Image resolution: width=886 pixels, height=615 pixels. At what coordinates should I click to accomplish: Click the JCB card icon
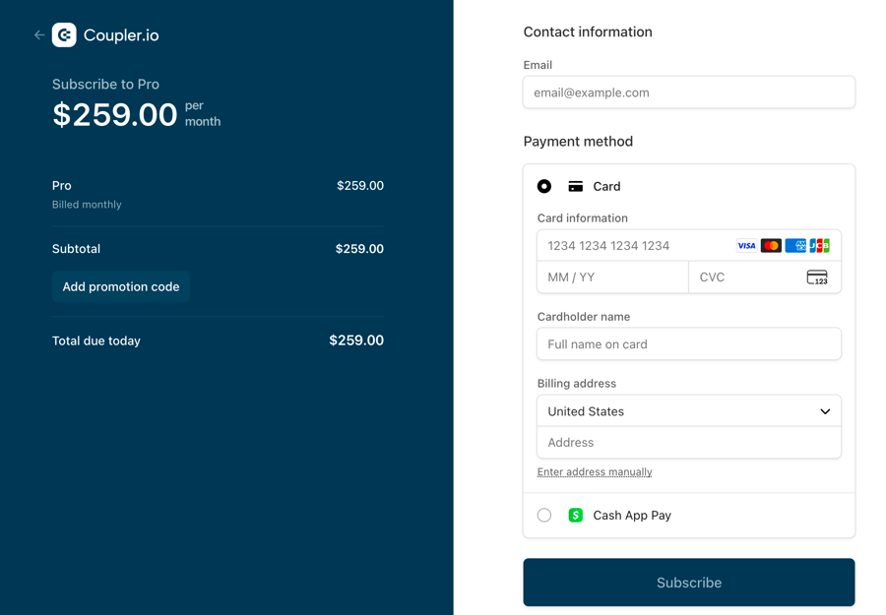click(819, 246)
